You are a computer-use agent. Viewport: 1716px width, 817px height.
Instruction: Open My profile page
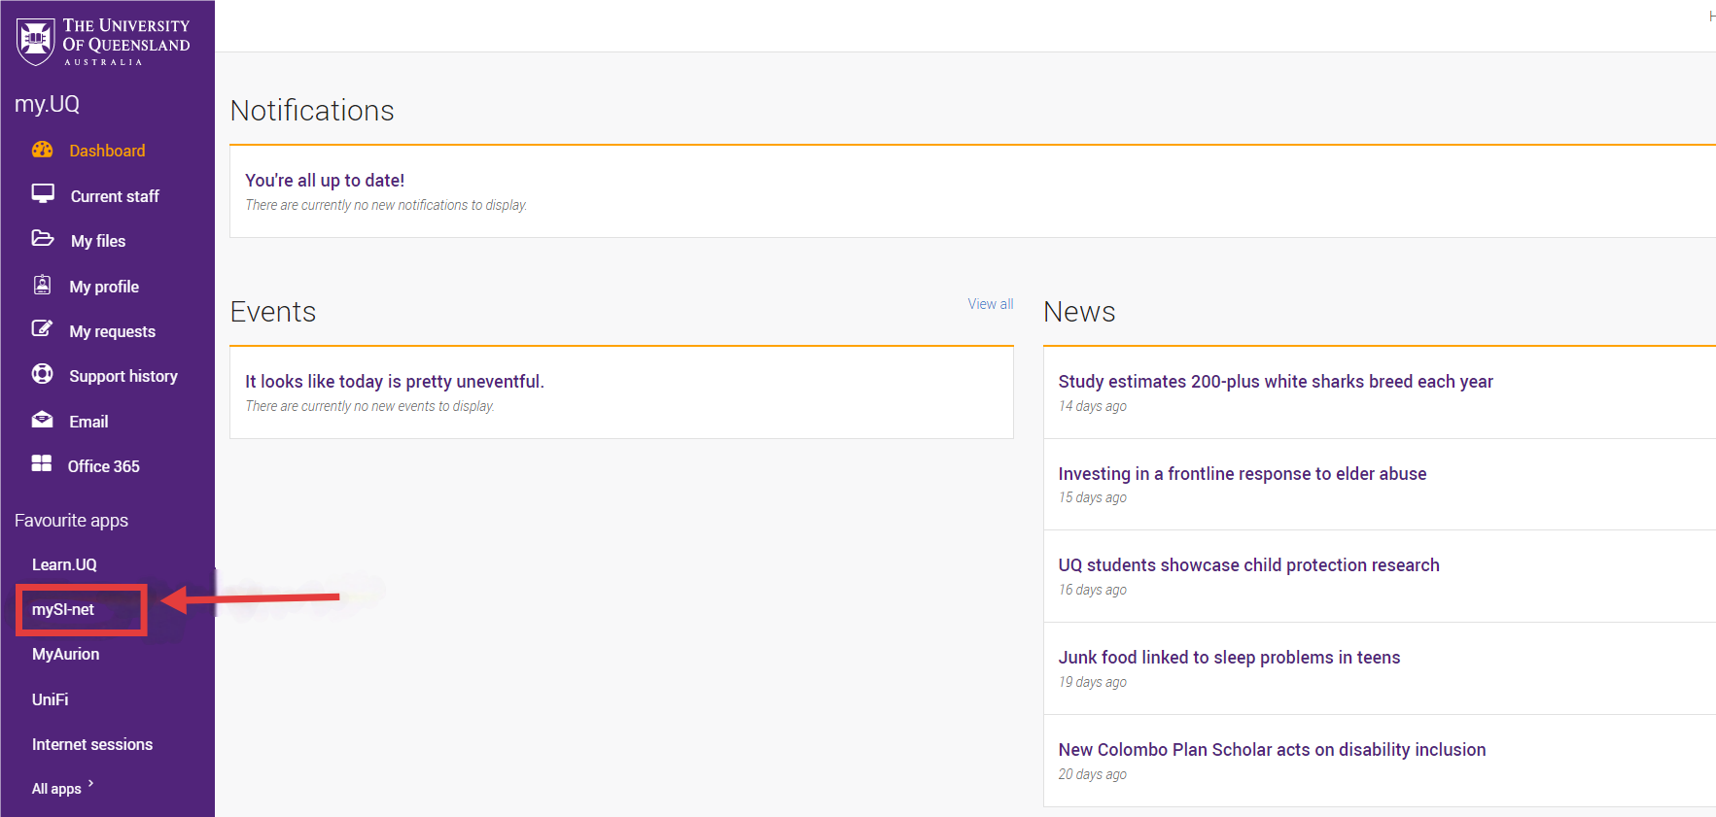tap(104, 287)
